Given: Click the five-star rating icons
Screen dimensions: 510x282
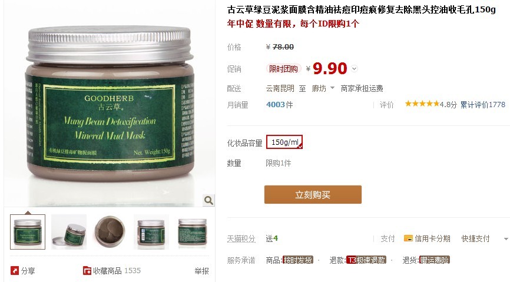Looking at the screenshot, I should click(422, 104).
